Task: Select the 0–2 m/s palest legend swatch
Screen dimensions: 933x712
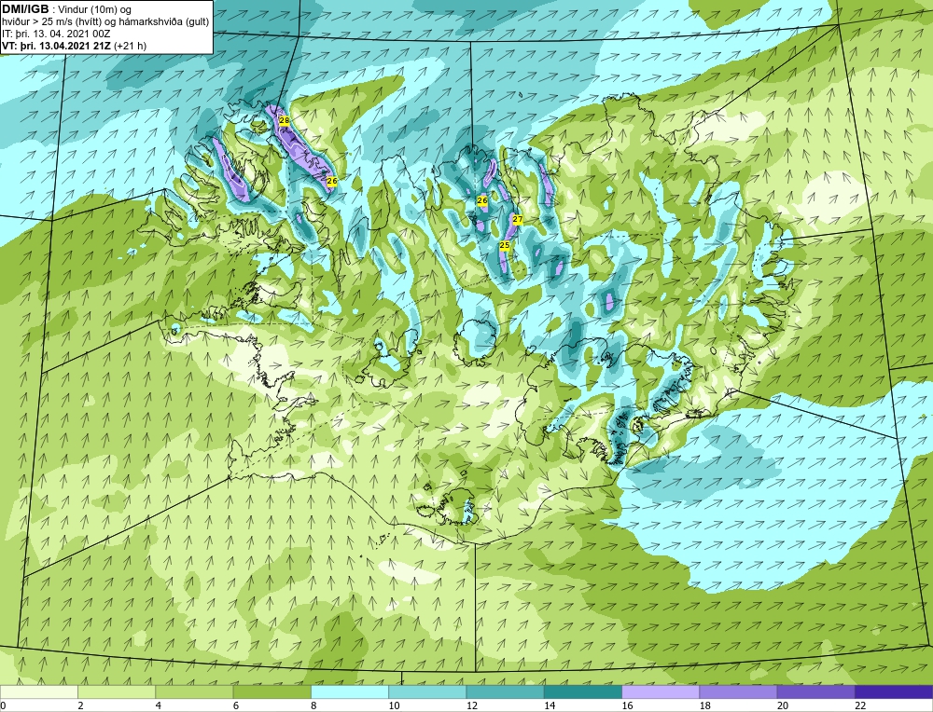Action: [x=39, y=691]
